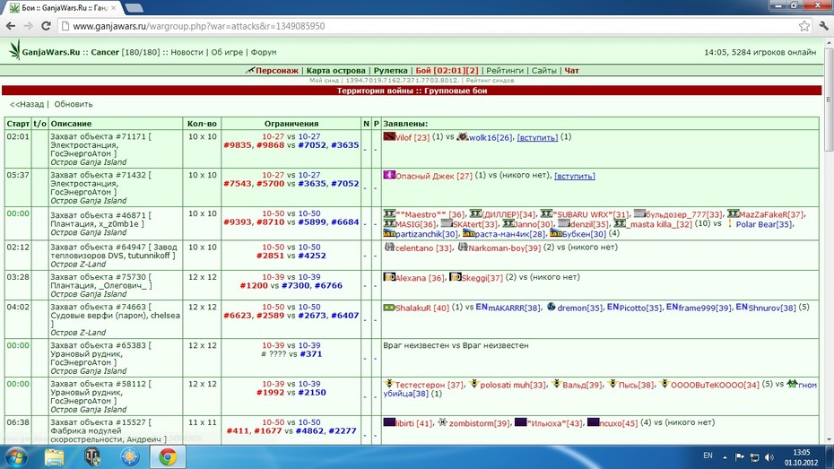
Task: Open Рейтинги navigation link
Action: (505, 70)
